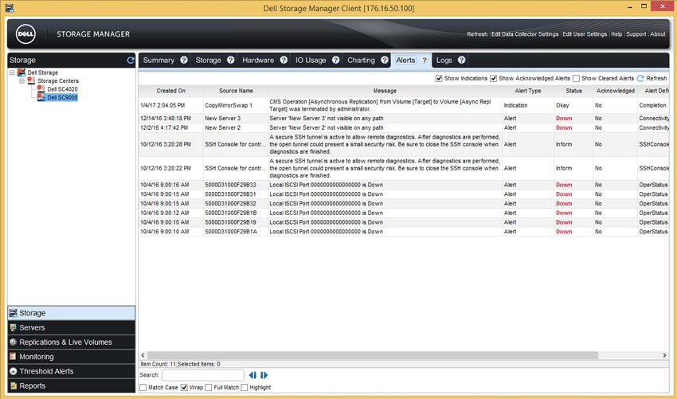Switch to the IO Usage tab
The image size is (677, 399).
tap(311, 60)
